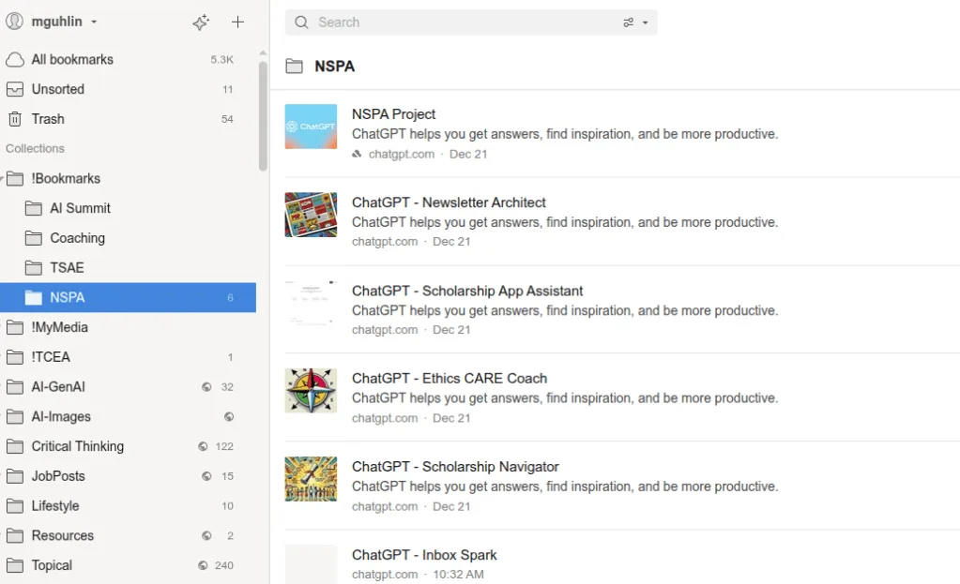Open the TSAE collection

coord(128,268)
